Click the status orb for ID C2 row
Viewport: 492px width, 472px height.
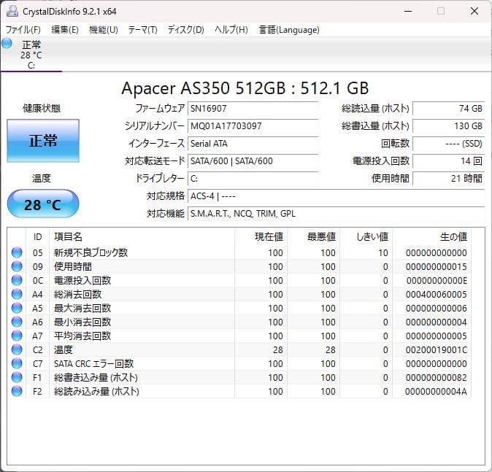[17, 349]
